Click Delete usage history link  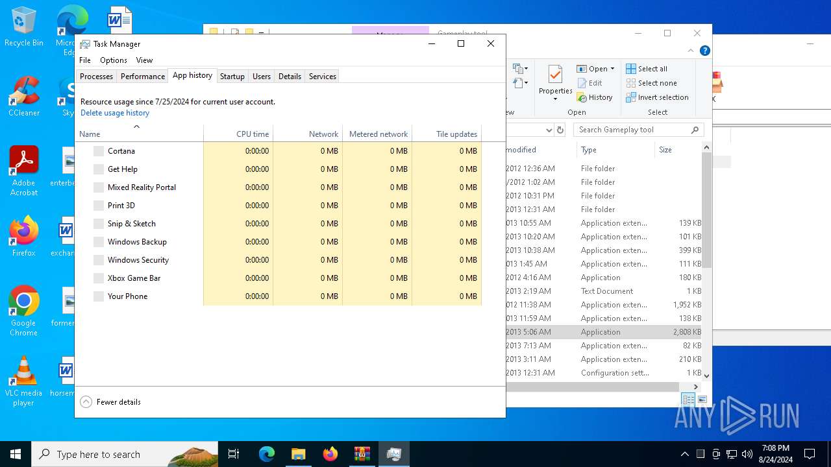click(x=115, y=113)
